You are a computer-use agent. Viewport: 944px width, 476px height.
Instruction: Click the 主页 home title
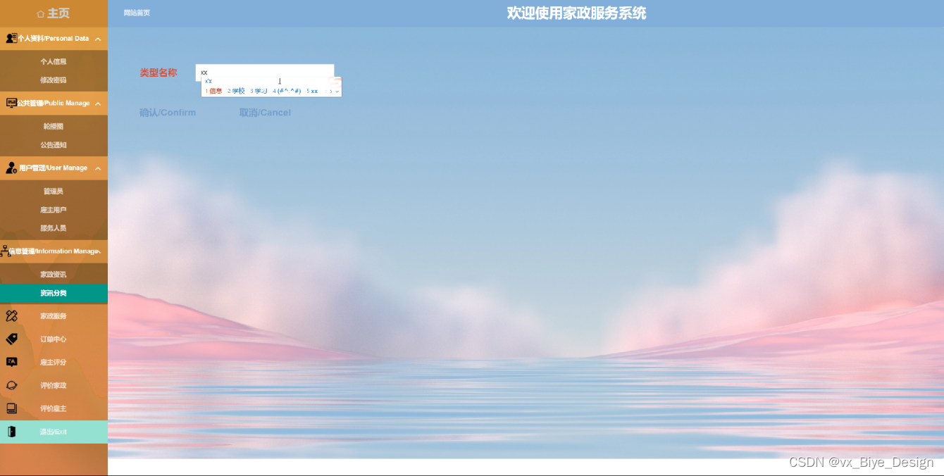(58, 13)
